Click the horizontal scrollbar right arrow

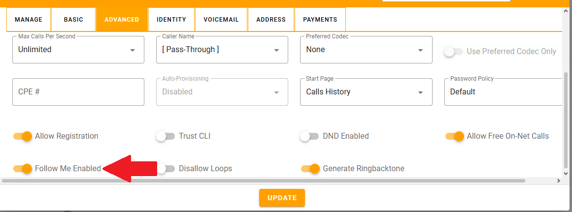tap(559, 181)
